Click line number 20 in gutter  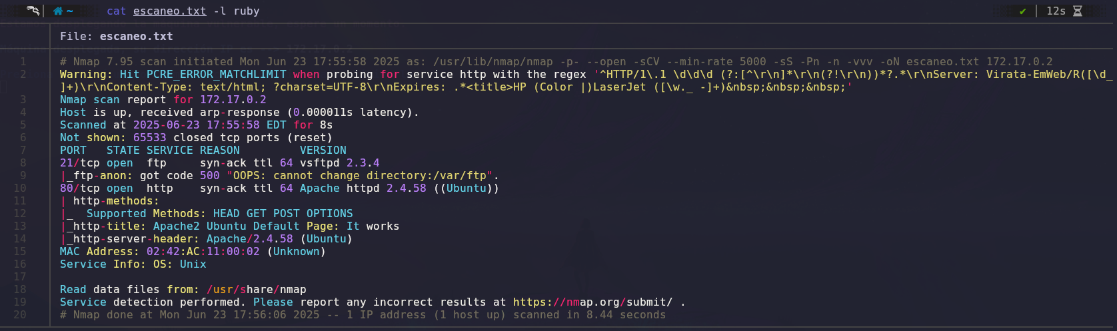(x=20, y=315)
